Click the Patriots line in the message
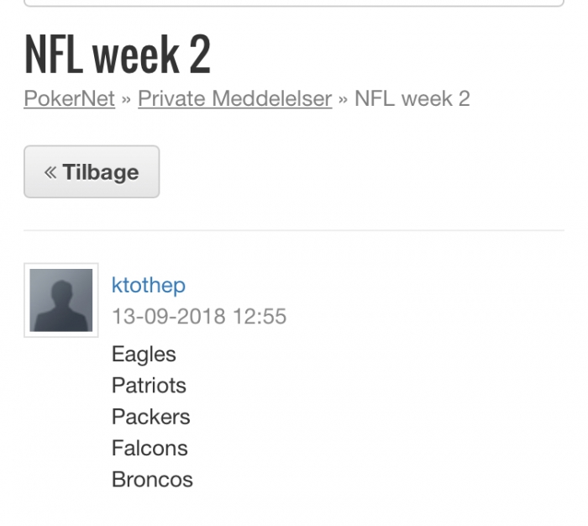This screenshot has height=526, width=588. click(x=149, y=386)
